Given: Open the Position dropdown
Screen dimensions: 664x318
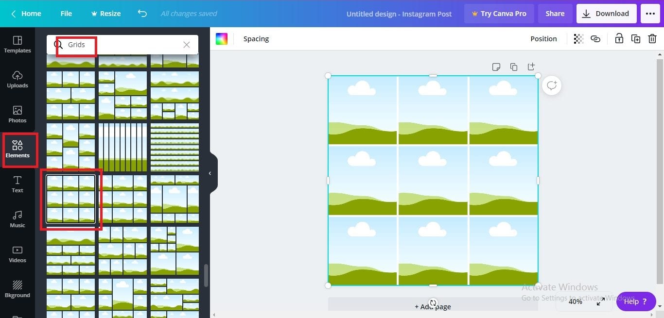Looking at the screenshot, I should pos(543,39).
